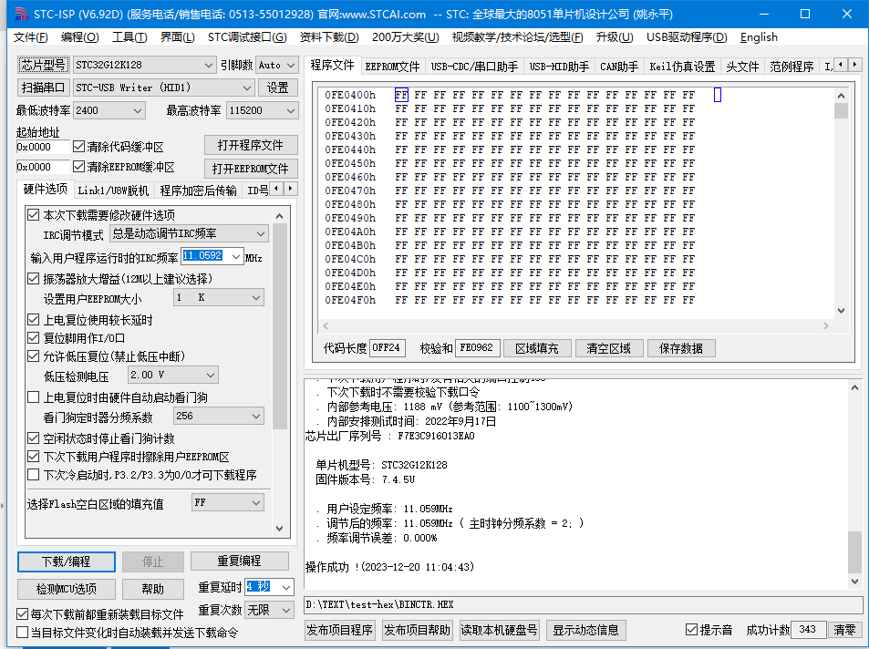869x649 pixels.
Task: Click 代码长度 field 0FF24
Action: [x=387, y=347]
